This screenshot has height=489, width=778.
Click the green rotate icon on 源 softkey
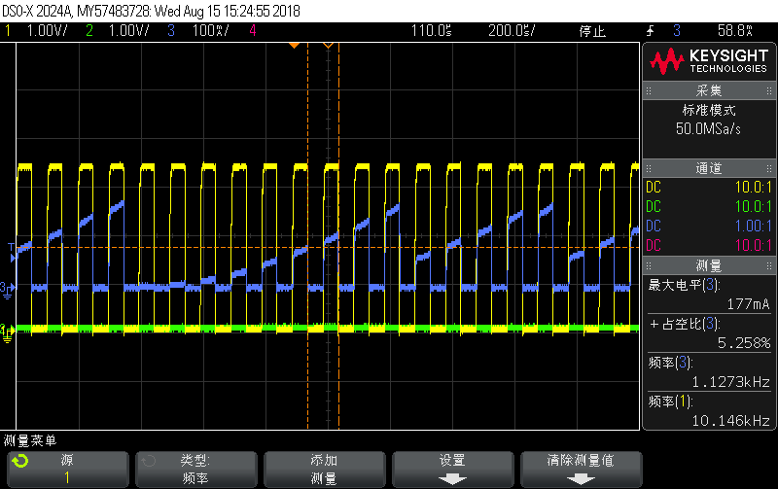[20, 461]
